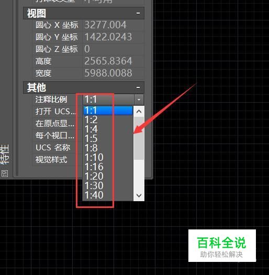Collapse the 视图 section
This screenshot has width=269, height=275.
[x=138, y=13]
